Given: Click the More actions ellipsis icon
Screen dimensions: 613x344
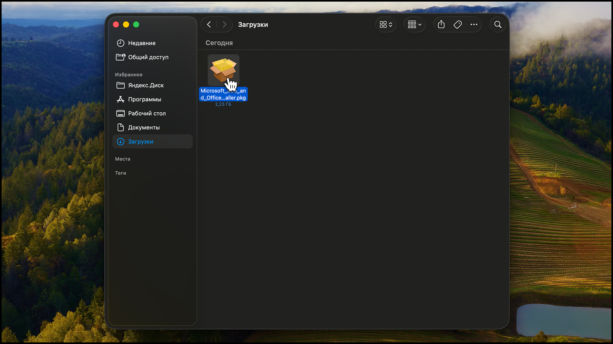Looking at the screenshot, I should coord(474,25).
